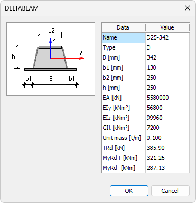Select the Data column header
196x203 pixels.
click(x=124, y=27)
